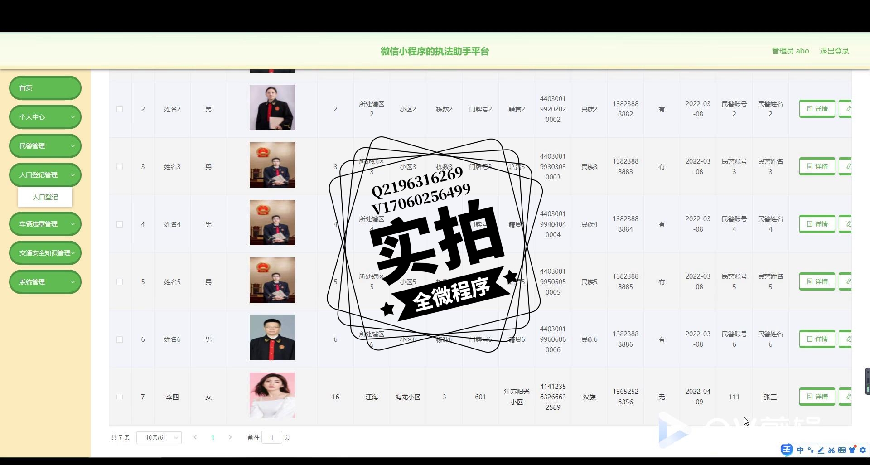Click the page scrollbar handle on right edge
This screenshot has width=870, height=465.
pos(867,382)
